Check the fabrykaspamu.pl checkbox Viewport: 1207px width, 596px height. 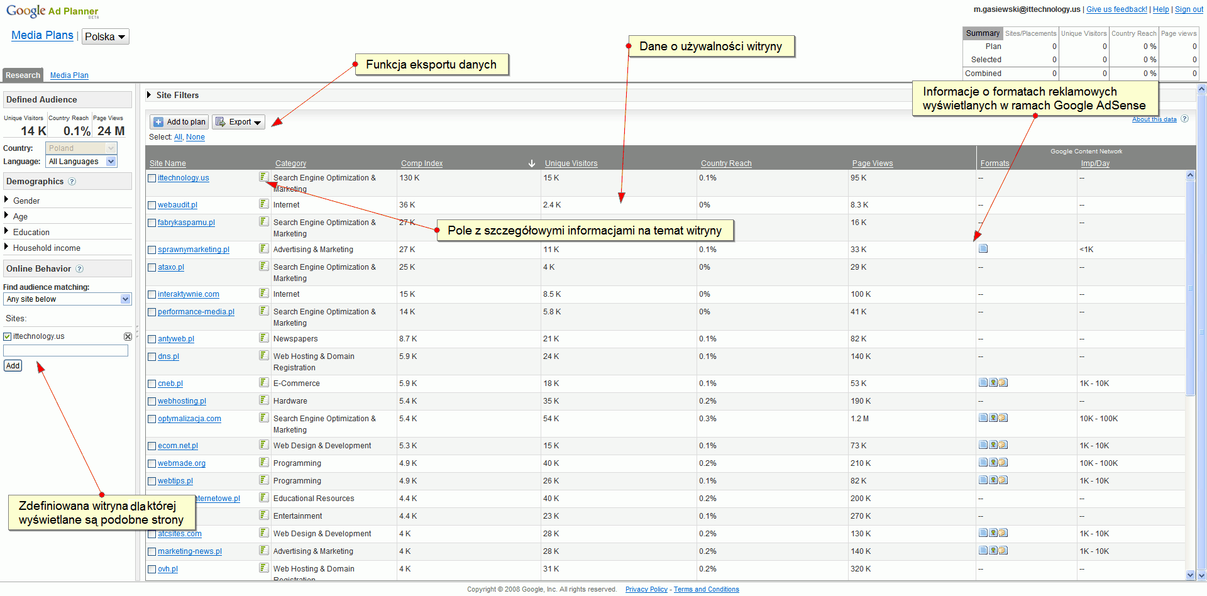[152, 223]
